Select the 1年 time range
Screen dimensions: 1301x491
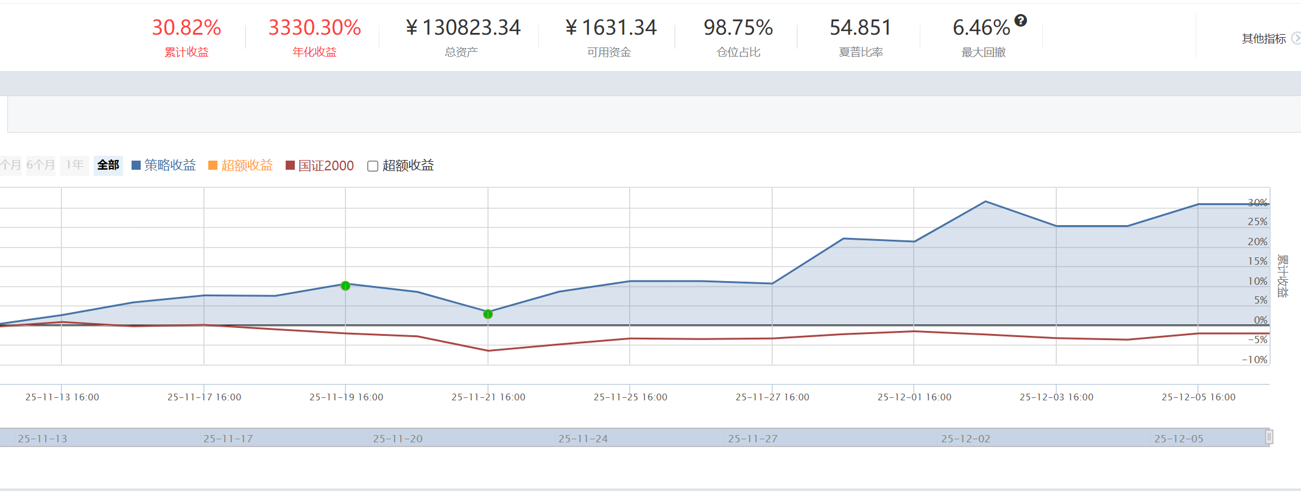74,165
